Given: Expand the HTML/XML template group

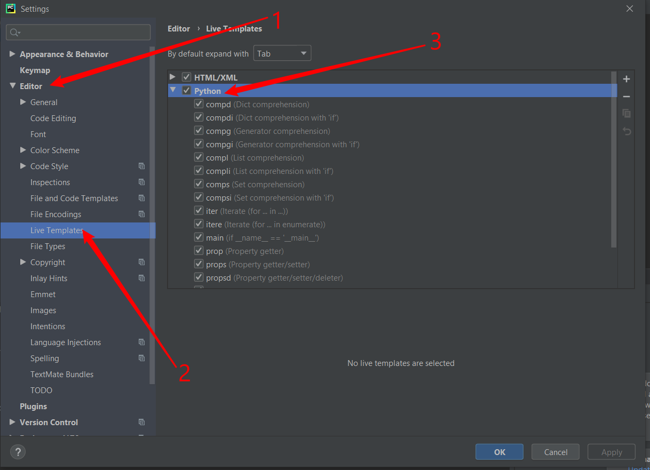Looking at the screenshot, I should [x=172, y=77].
